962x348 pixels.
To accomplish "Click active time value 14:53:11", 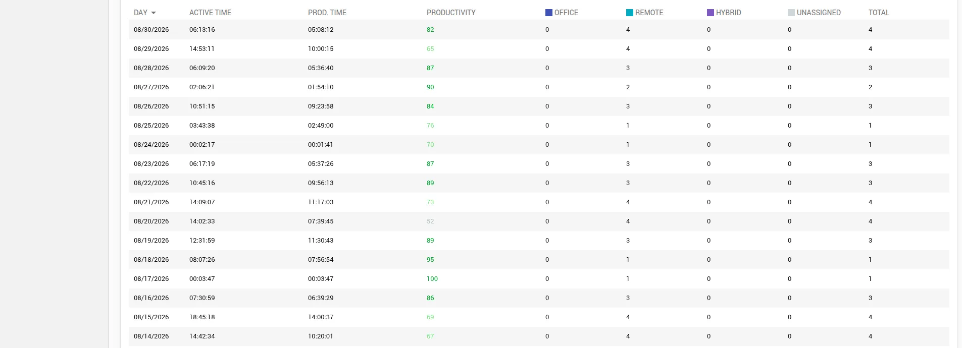I will point(202,49).
